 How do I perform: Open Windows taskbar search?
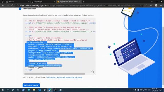point(8,90)
